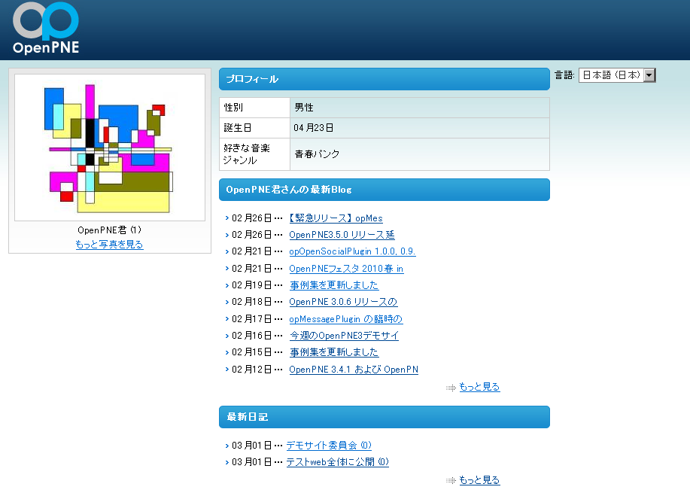690x493 pixels.
Task: Open 今週のOpenPNE3デモサイ blog entry
Action: [x=344, y=336]
